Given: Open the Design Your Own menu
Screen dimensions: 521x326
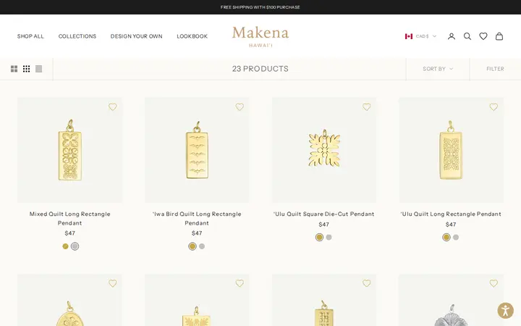Looking at the screenshot, I should coord(137,36).
